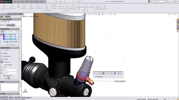This screenshot has width=179, height=100.
Task: Click the Angle mate icon
Action: tap(2, 73)
